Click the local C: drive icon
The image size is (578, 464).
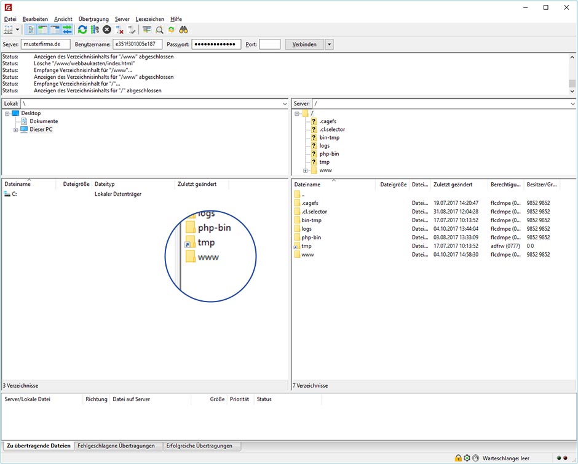pyautogui.click(x=7, y=194)
